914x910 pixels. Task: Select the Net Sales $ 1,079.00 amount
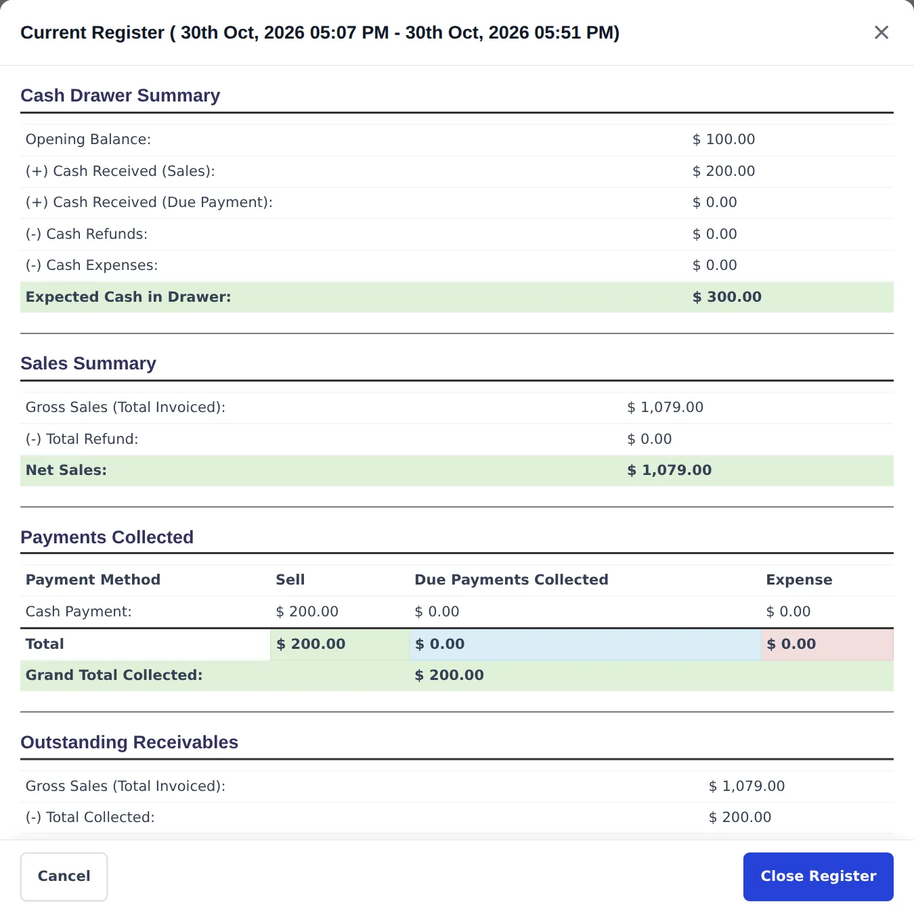[669, 470]
